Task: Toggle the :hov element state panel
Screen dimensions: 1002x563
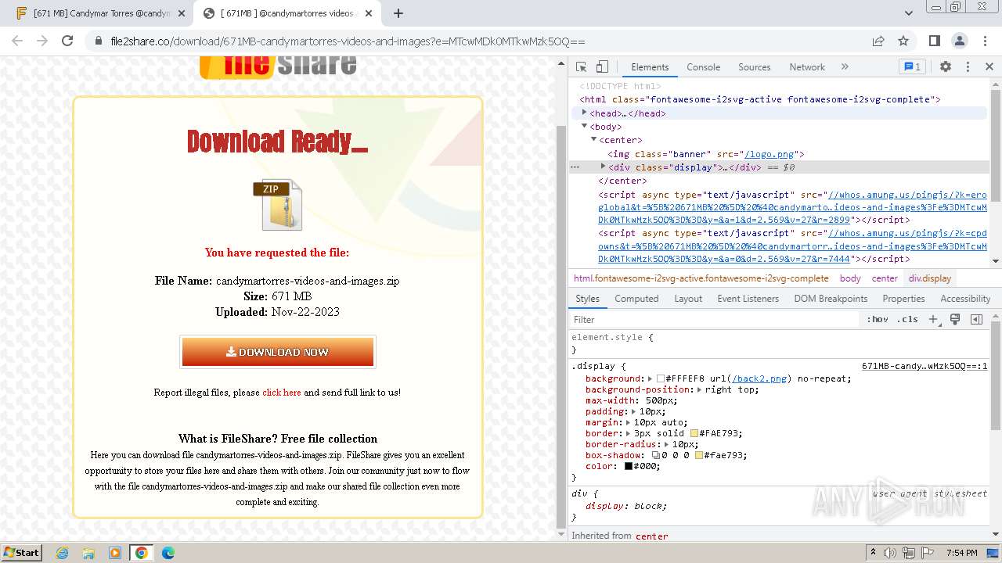Action: pyautogui.click(x=878, y=319)
